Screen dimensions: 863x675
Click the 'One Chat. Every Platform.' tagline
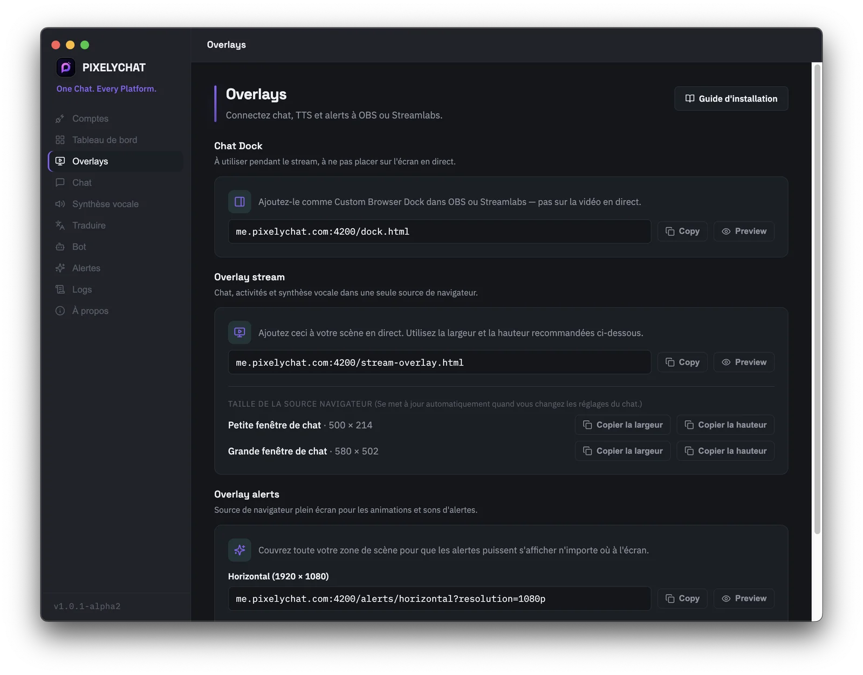[106, 88]
